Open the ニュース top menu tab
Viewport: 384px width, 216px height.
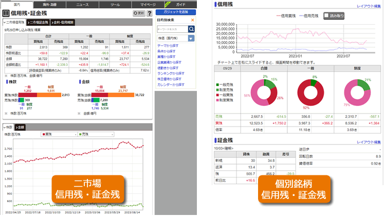click(81, 3)
